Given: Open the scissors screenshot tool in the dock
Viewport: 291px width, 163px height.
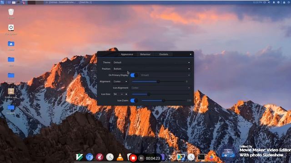Looking at the screenshot, I should (x=171, y=157).
